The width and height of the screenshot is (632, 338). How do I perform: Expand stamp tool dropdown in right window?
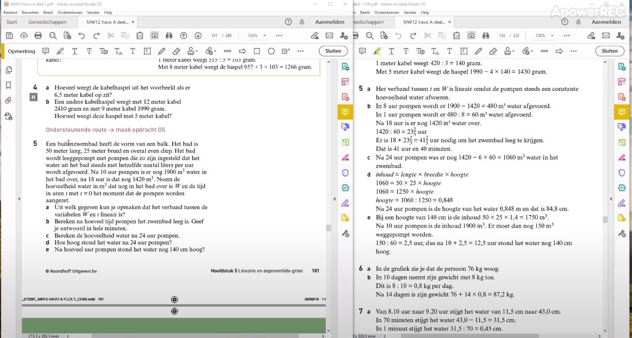pos(513,51)
